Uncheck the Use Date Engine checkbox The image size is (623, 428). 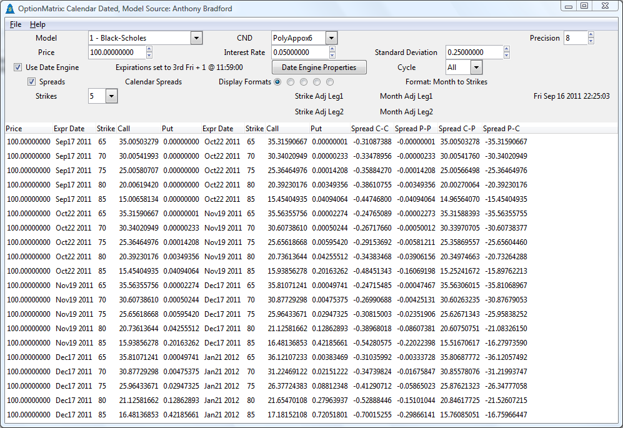18,67
